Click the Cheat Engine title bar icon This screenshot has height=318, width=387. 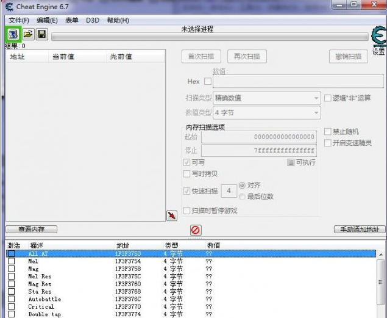[x=9, y=7]
